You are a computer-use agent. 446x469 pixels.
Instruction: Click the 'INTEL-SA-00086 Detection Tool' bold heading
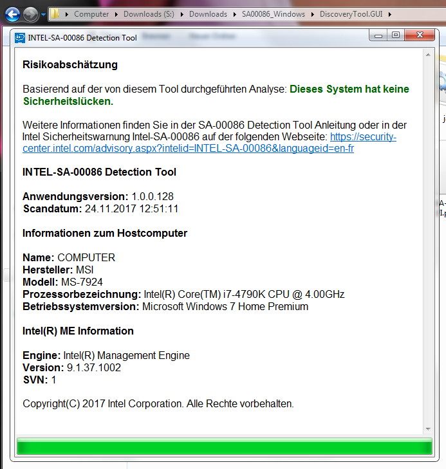coord(99,172)
